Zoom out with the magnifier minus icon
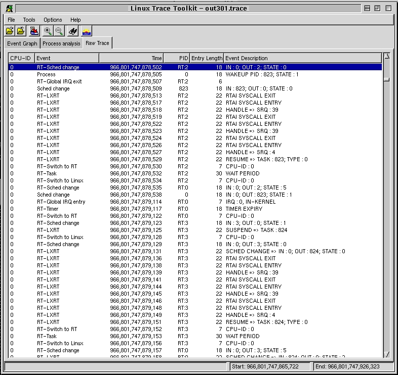The width and height of the screenshot is (398, 375). point(59,31)
